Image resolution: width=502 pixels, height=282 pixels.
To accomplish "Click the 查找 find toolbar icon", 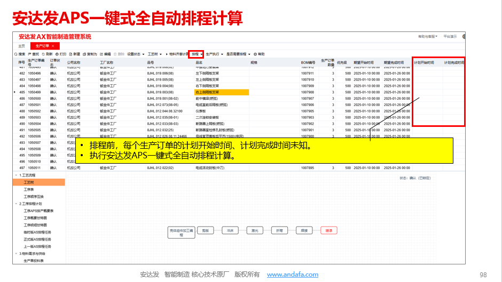I will tap(30, 54).
